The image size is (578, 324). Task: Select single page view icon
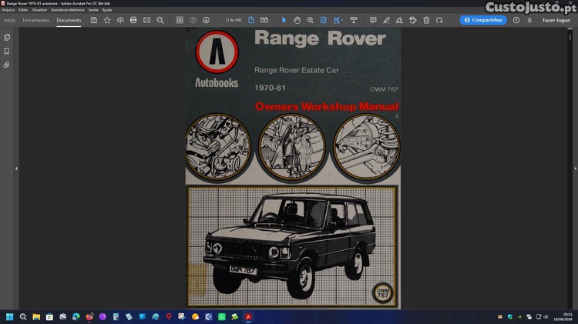tap(251, 20)
